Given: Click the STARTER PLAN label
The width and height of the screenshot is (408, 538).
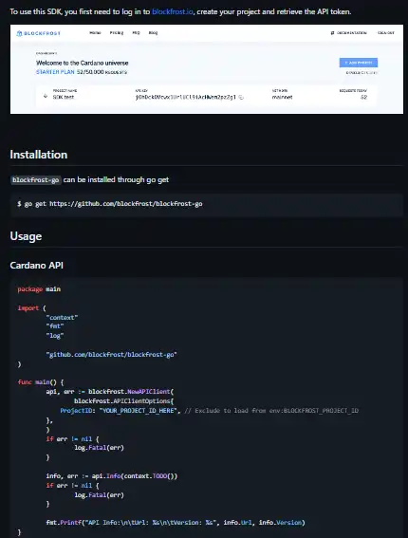Looking at the screenshot, I should 55,72.
